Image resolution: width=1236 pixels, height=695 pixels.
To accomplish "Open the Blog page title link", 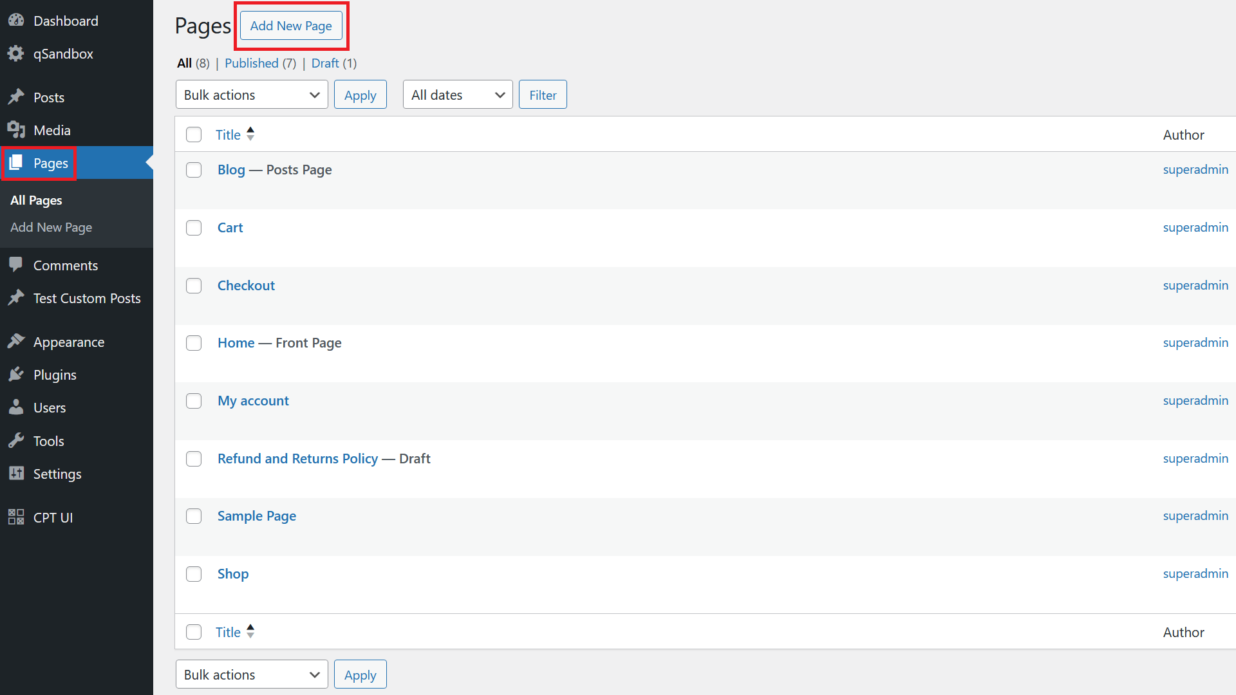I will [x=231, y=170].
